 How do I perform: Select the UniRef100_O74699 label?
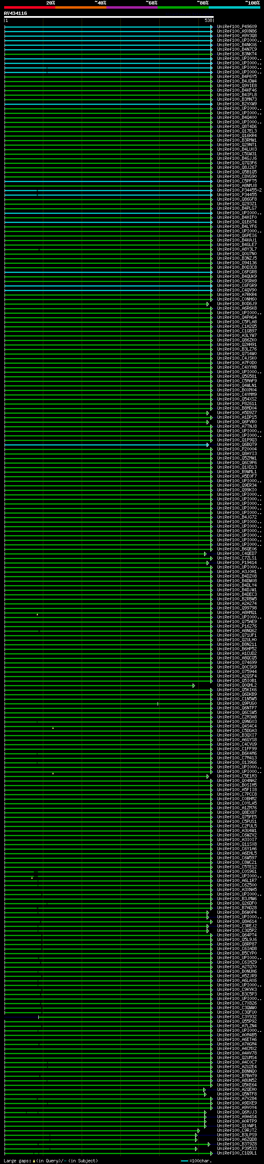(236, 662)
